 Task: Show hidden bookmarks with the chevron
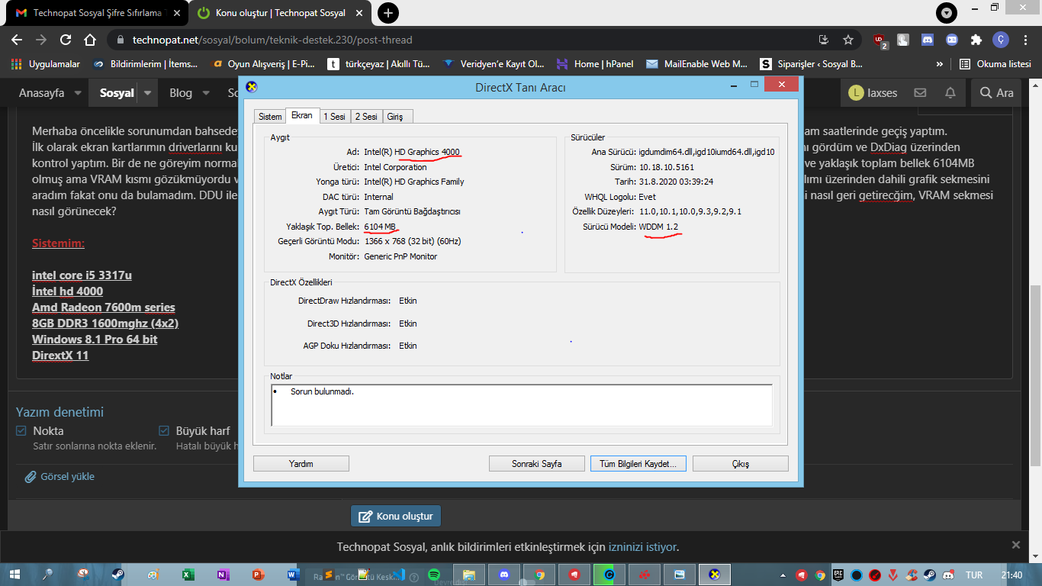click(x=940, y=64)
